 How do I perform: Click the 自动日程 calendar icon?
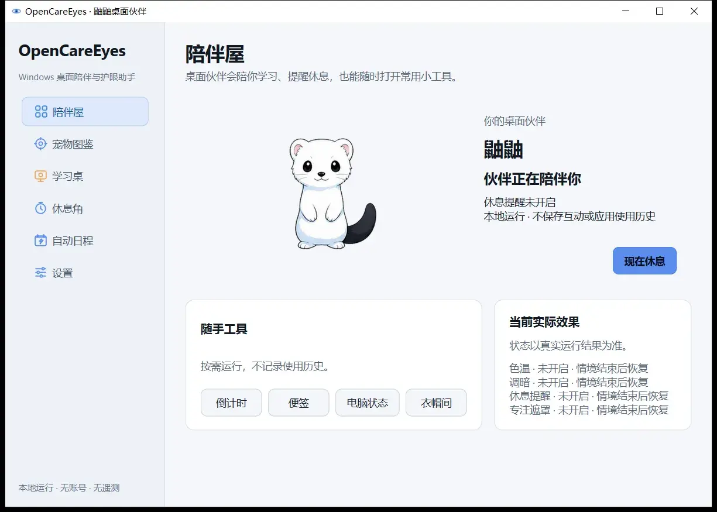click(40, 240)
